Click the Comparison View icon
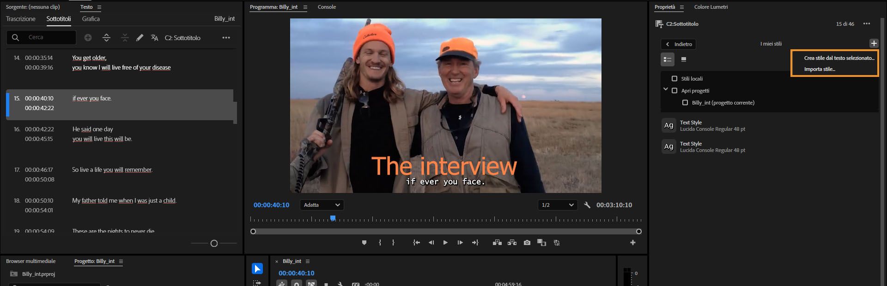Image resolution: width=887 pixels, height=286 pixels. [541, 243]
